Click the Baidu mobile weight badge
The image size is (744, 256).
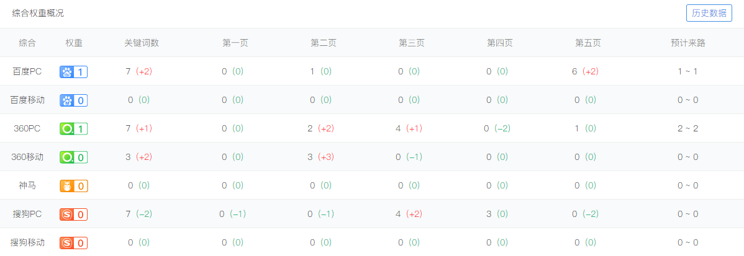click(x=73, y=100)
